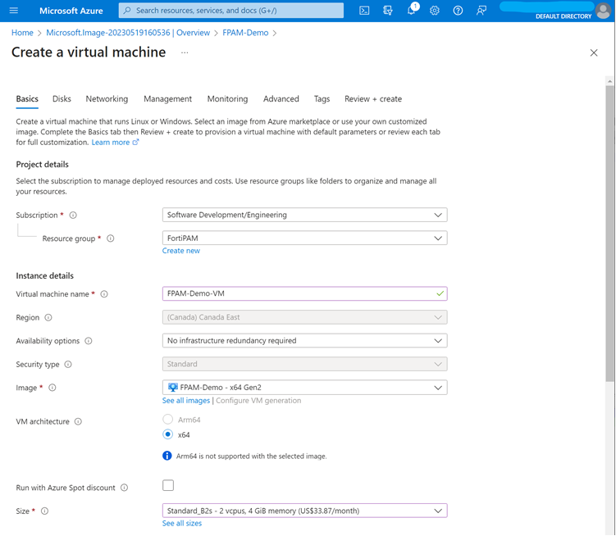The width and height of the screenshot is (616, 536).
Task: Launch Cloud Shell from the top bar
Action: pyautogui.click(x=364, y=11)
